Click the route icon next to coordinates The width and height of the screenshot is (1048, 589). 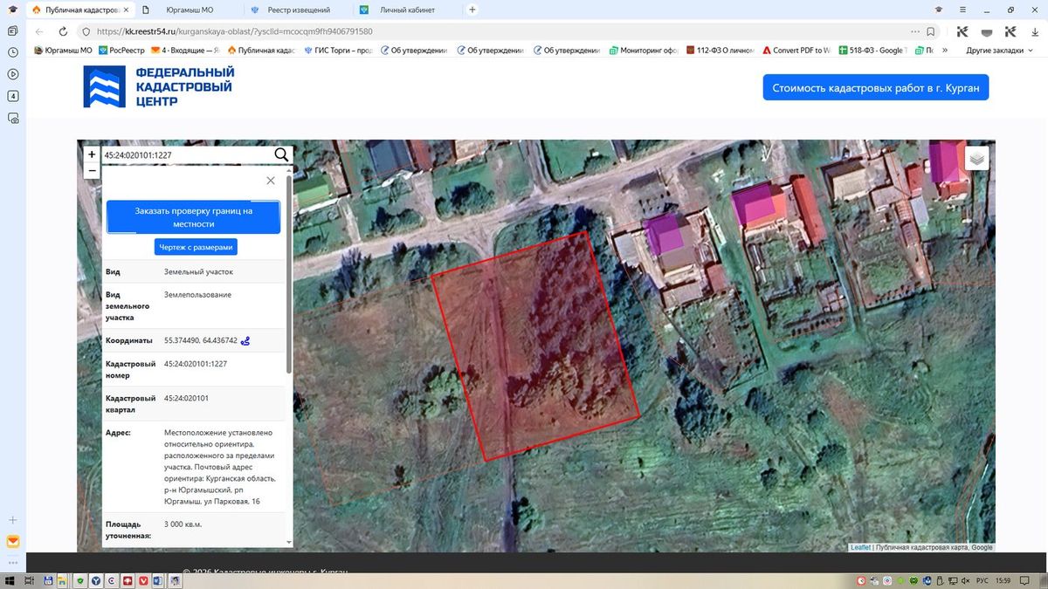(245, 341)
